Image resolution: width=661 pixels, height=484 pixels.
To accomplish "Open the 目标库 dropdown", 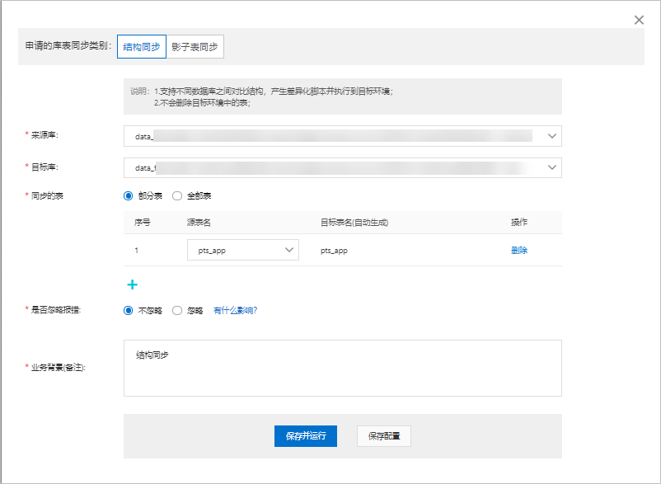I will [342, 167].
